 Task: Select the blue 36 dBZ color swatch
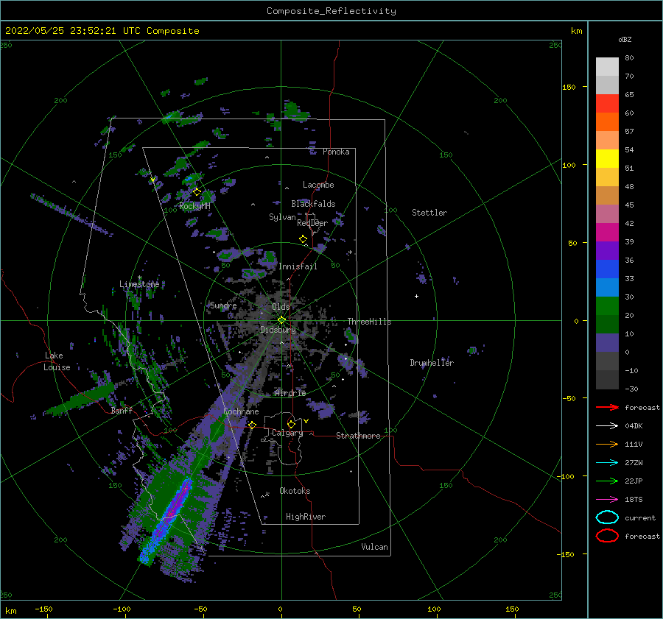click(x=607, y=269)
